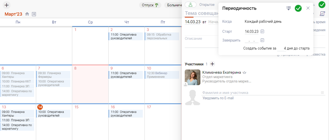The width and height of the screenshot is (329, 140).
Task: Go to calendar home view
Action: [x=27, y=14]
